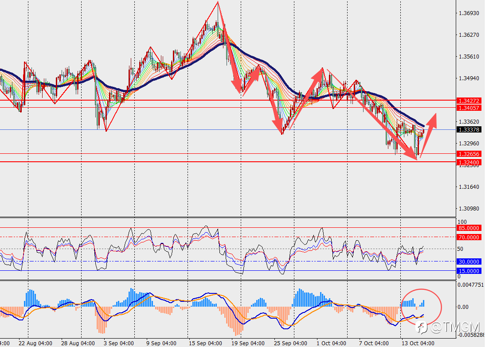The height and width of the screenshot is (347, 485).
Task: Click the 28 Aug 04:00 time label
Action: coord(78,343)
